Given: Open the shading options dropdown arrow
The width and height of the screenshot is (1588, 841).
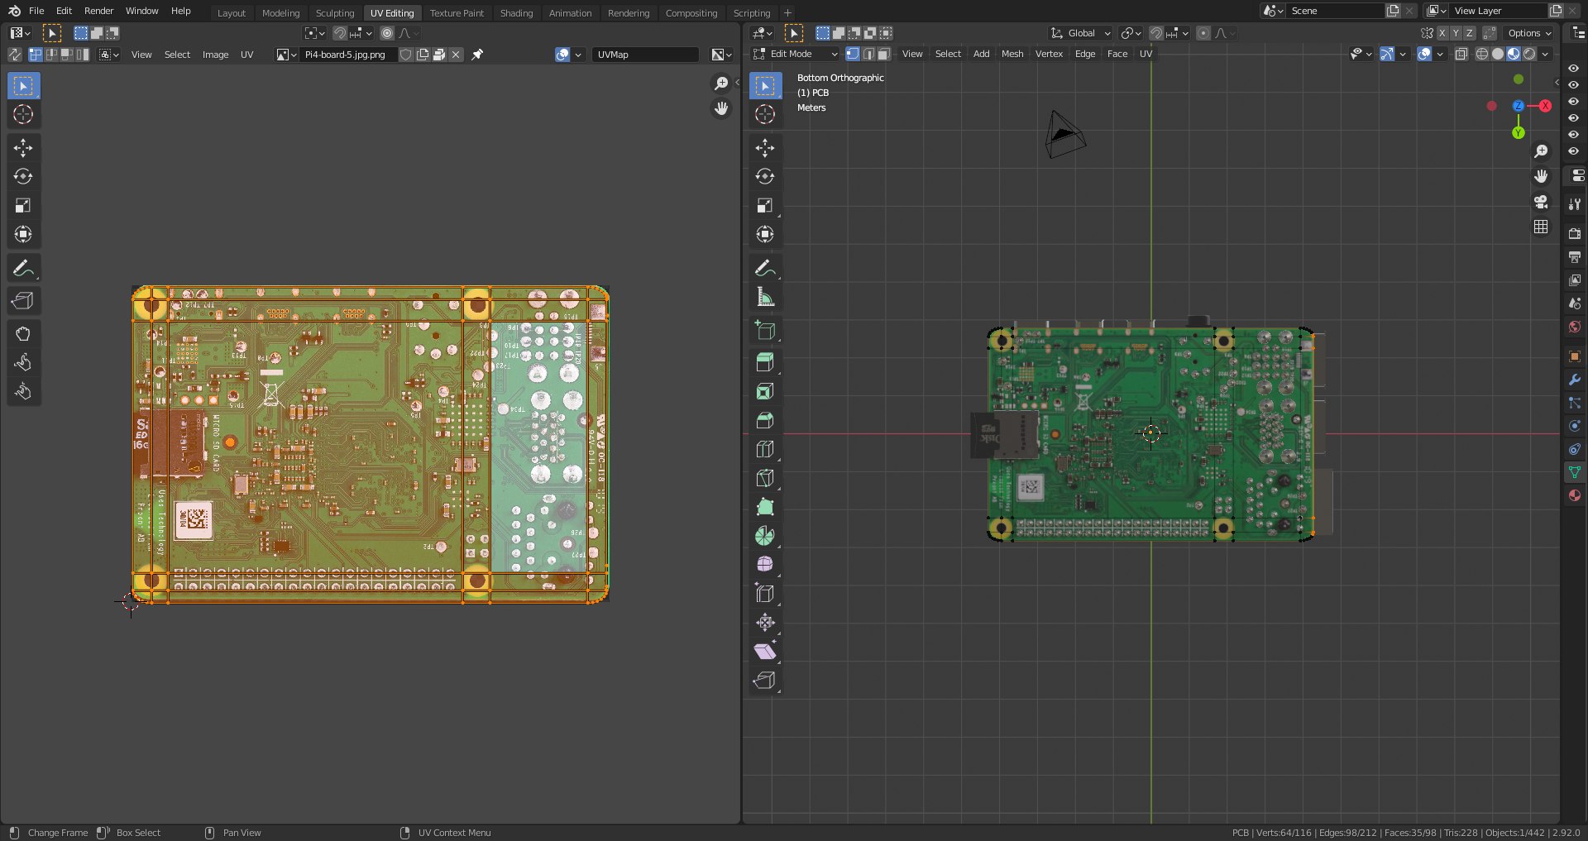Looking at the screenshot, I should (1545, 54).
